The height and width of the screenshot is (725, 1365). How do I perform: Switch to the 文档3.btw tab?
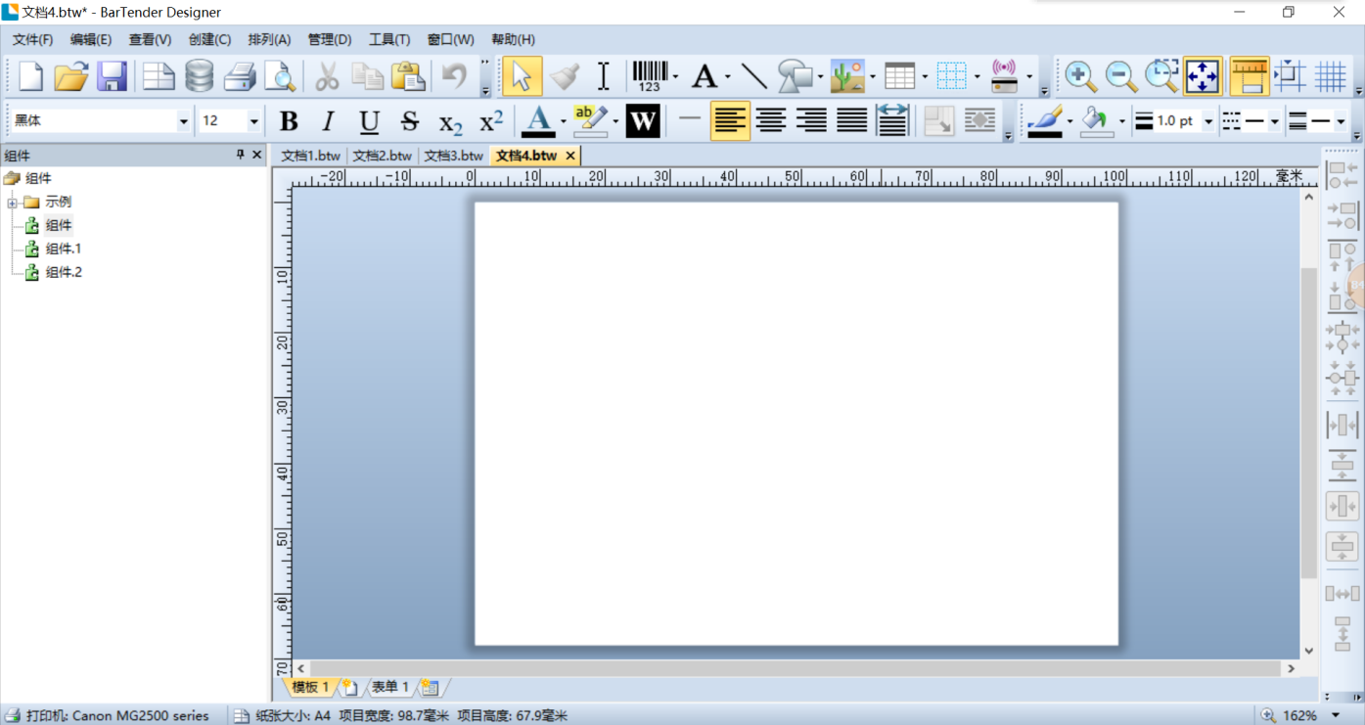[x=453, y=156]
